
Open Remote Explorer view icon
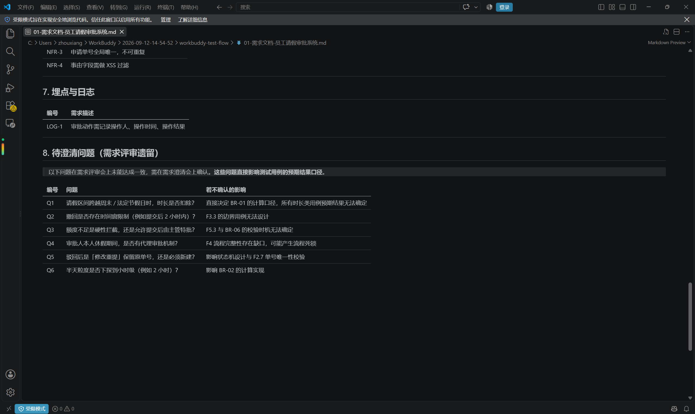(x=11, y=124)
